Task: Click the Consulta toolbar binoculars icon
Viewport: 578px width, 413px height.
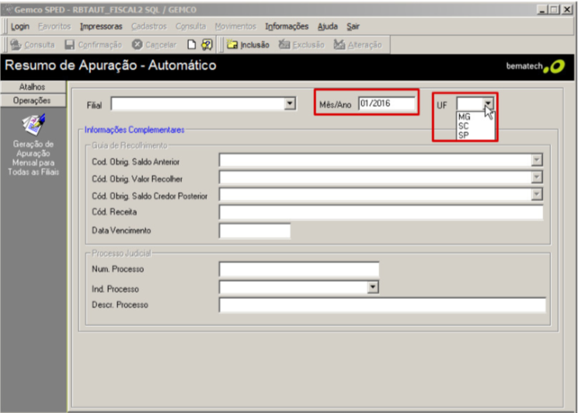Action: coord(16,44)
